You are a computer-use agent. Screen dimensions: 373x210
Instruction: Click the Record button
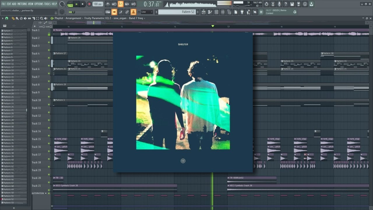89,4
